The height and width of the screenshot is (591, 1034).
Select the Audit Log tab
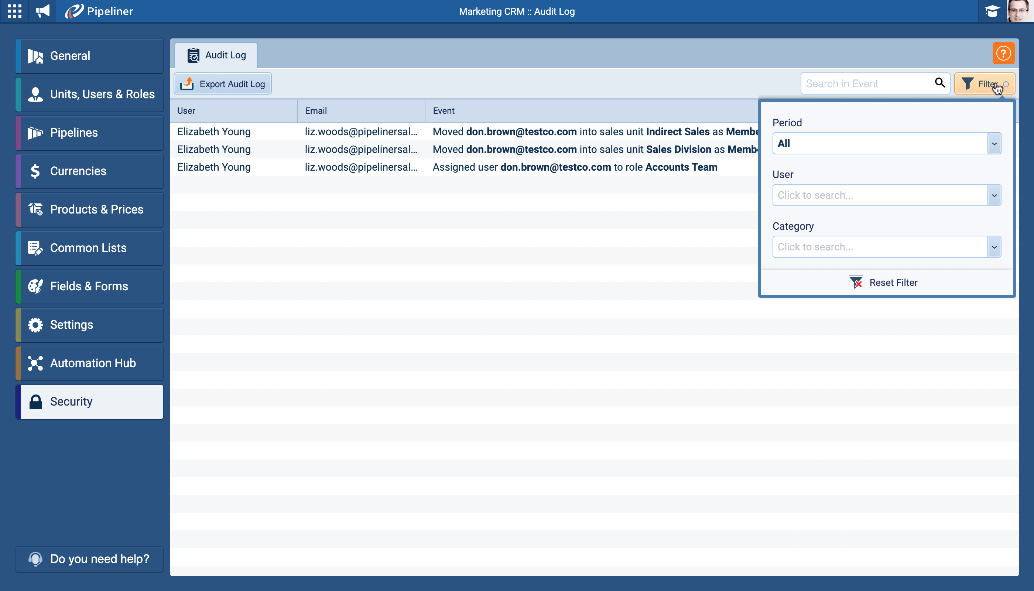click(216, 55)
